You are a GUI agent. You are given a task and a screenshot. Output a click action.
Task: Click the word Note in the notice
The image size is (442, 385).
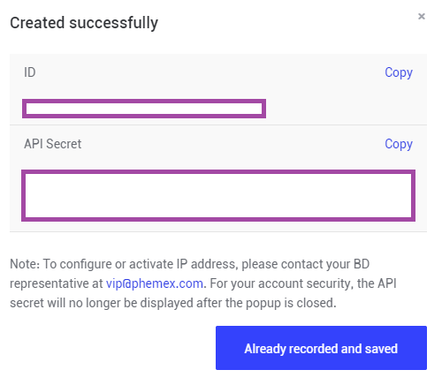[25, 264]
